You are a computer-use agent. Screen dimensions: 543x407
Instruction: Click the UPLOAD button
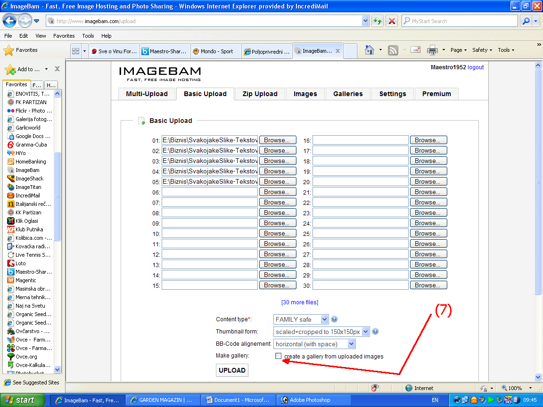click(232, 370)
